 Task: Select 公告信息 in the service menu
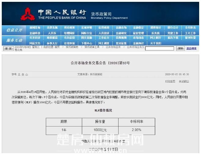69,38
